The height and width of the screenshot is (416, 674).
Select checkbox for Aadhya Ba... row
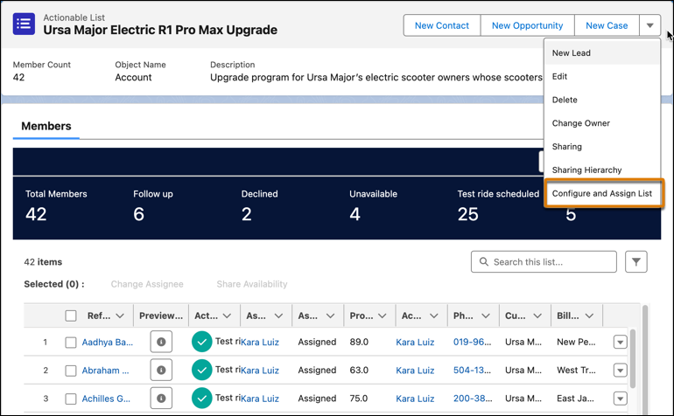pos(71,343)
